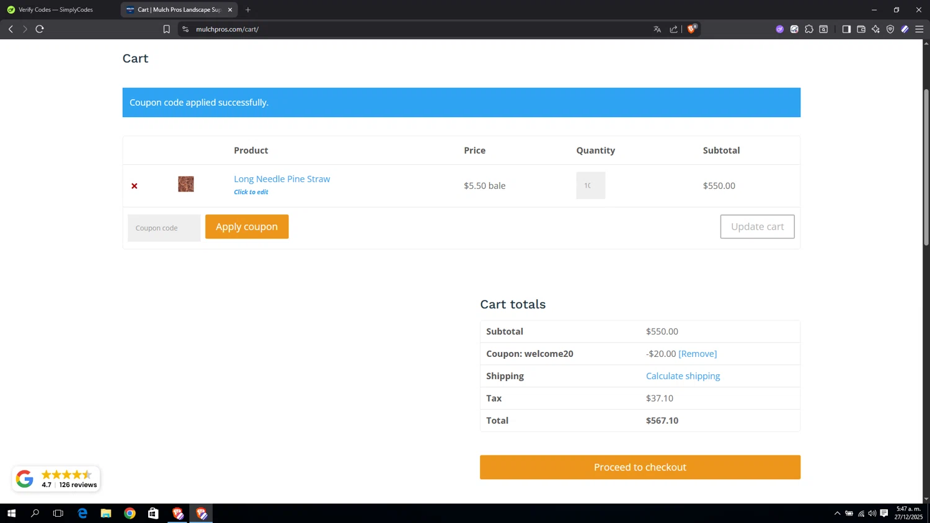This screenshot has height=523, width=930.
Task: Remove Long Needle Pine Straw with red X
Action: click(135, 186)
